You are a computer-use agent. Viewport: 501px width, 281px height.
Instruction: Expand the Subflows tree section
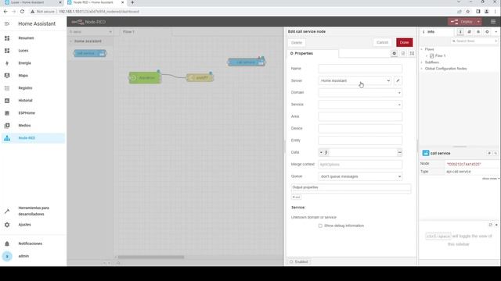point(422,62)
